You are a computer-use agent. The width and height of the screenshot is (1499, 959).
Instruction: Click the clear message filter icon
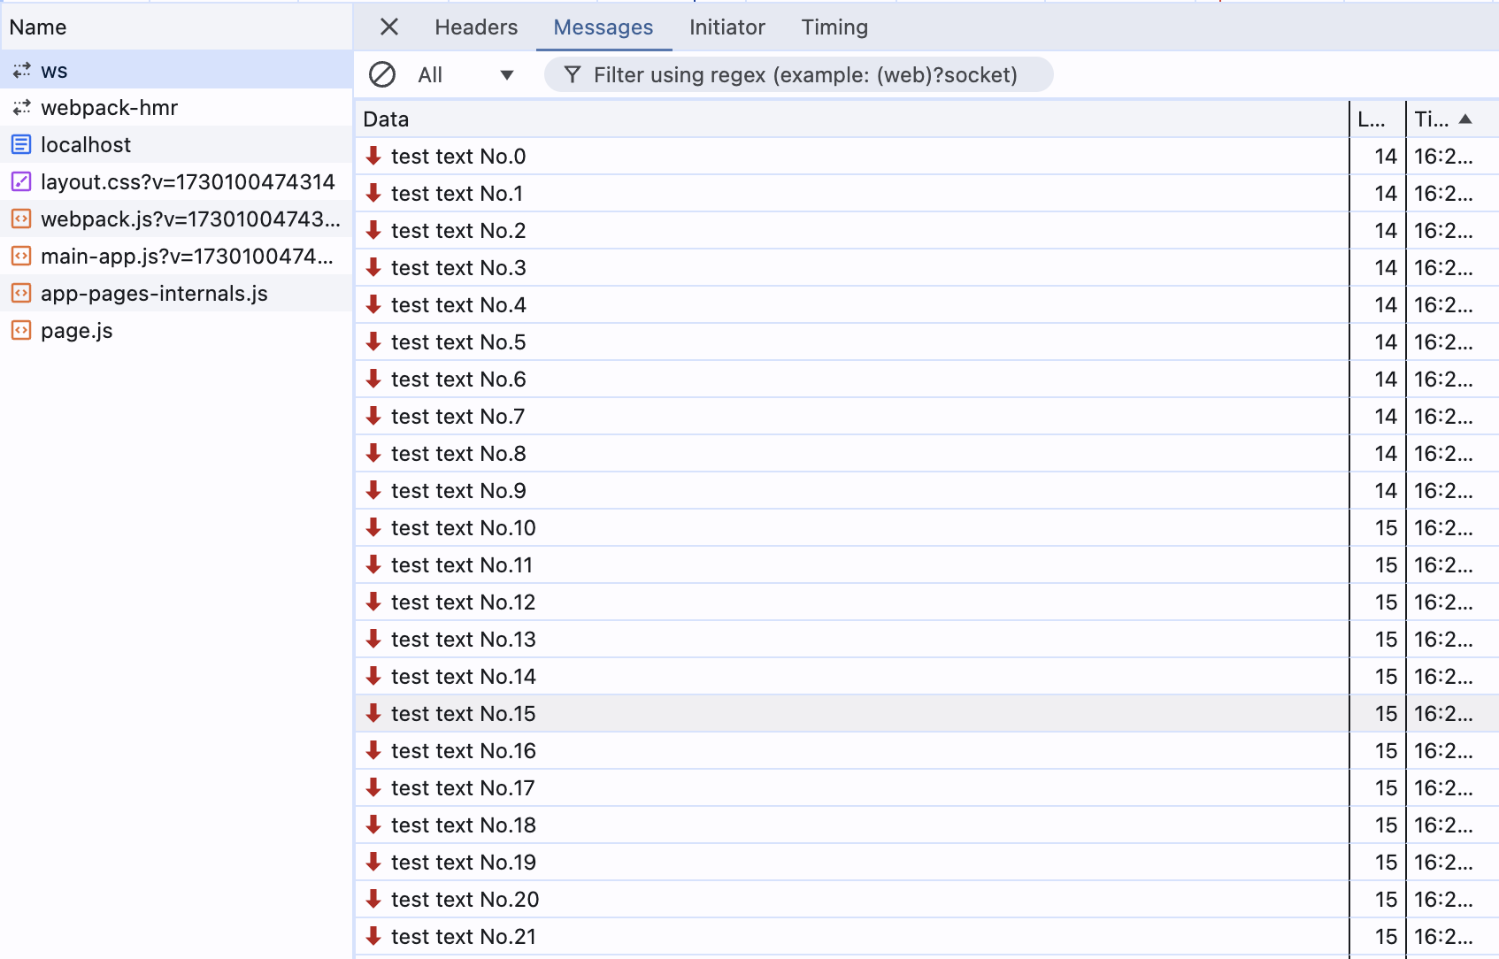pos(382,74)
